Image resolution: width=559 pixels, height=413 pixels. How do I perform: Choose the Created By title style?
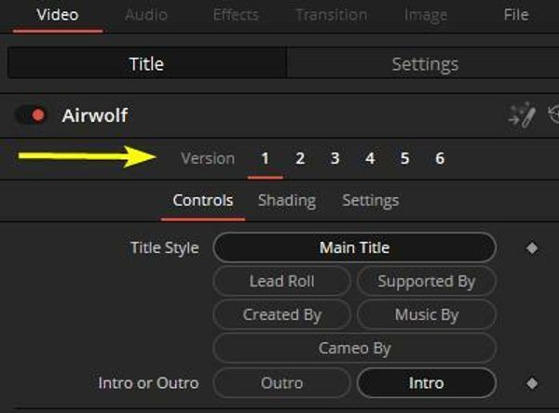click(x=281, y=314)
